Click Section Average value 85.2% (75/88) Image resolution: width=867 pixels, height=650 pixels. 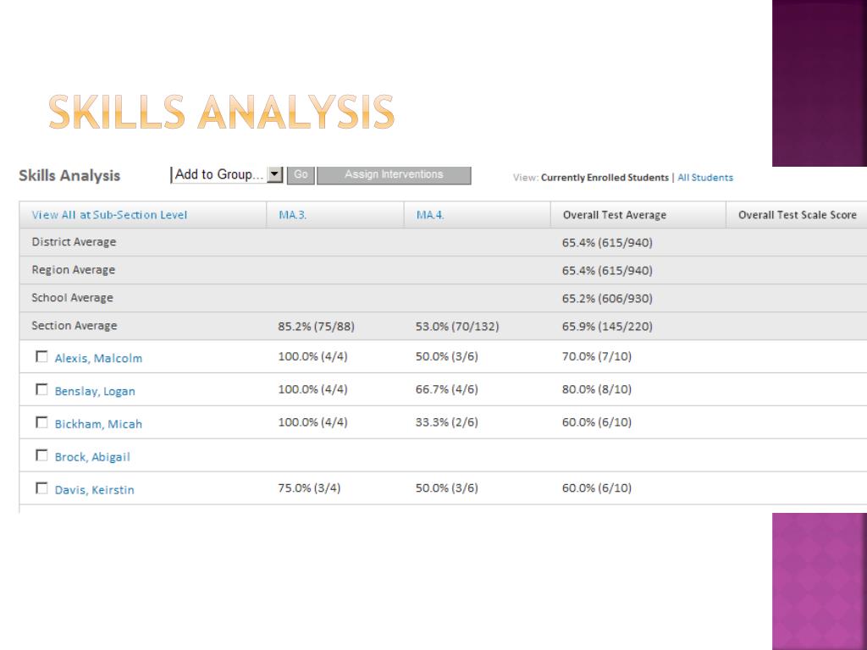317,327
